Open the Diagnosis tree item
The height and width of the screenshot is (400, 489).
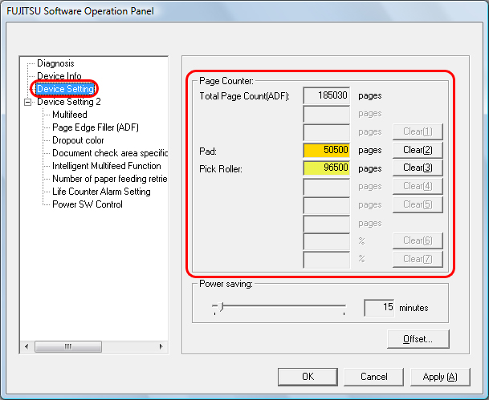55,63
